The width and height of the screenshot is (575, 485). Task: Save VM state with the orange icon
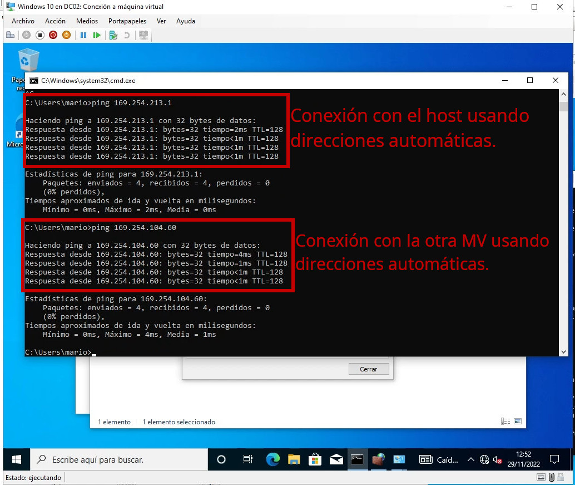(x=66, y=35)
